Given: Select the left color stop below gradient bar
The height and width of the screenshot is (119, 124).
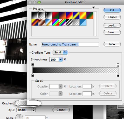Looking at the screenshot, I should pyautogui.click(x=33, y=75).
